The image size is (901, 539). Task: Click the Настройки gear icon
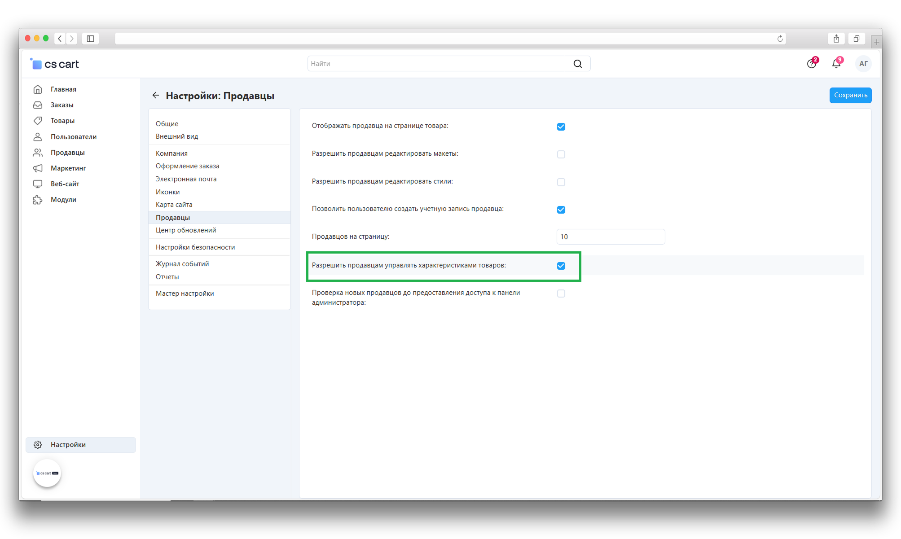38,445
